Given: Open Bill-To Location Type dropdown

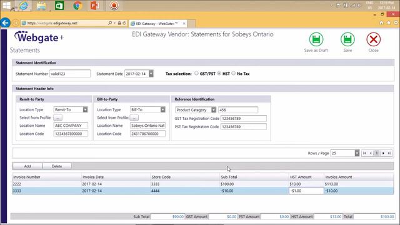Looking at the screenshot, I should click(162, 110).
